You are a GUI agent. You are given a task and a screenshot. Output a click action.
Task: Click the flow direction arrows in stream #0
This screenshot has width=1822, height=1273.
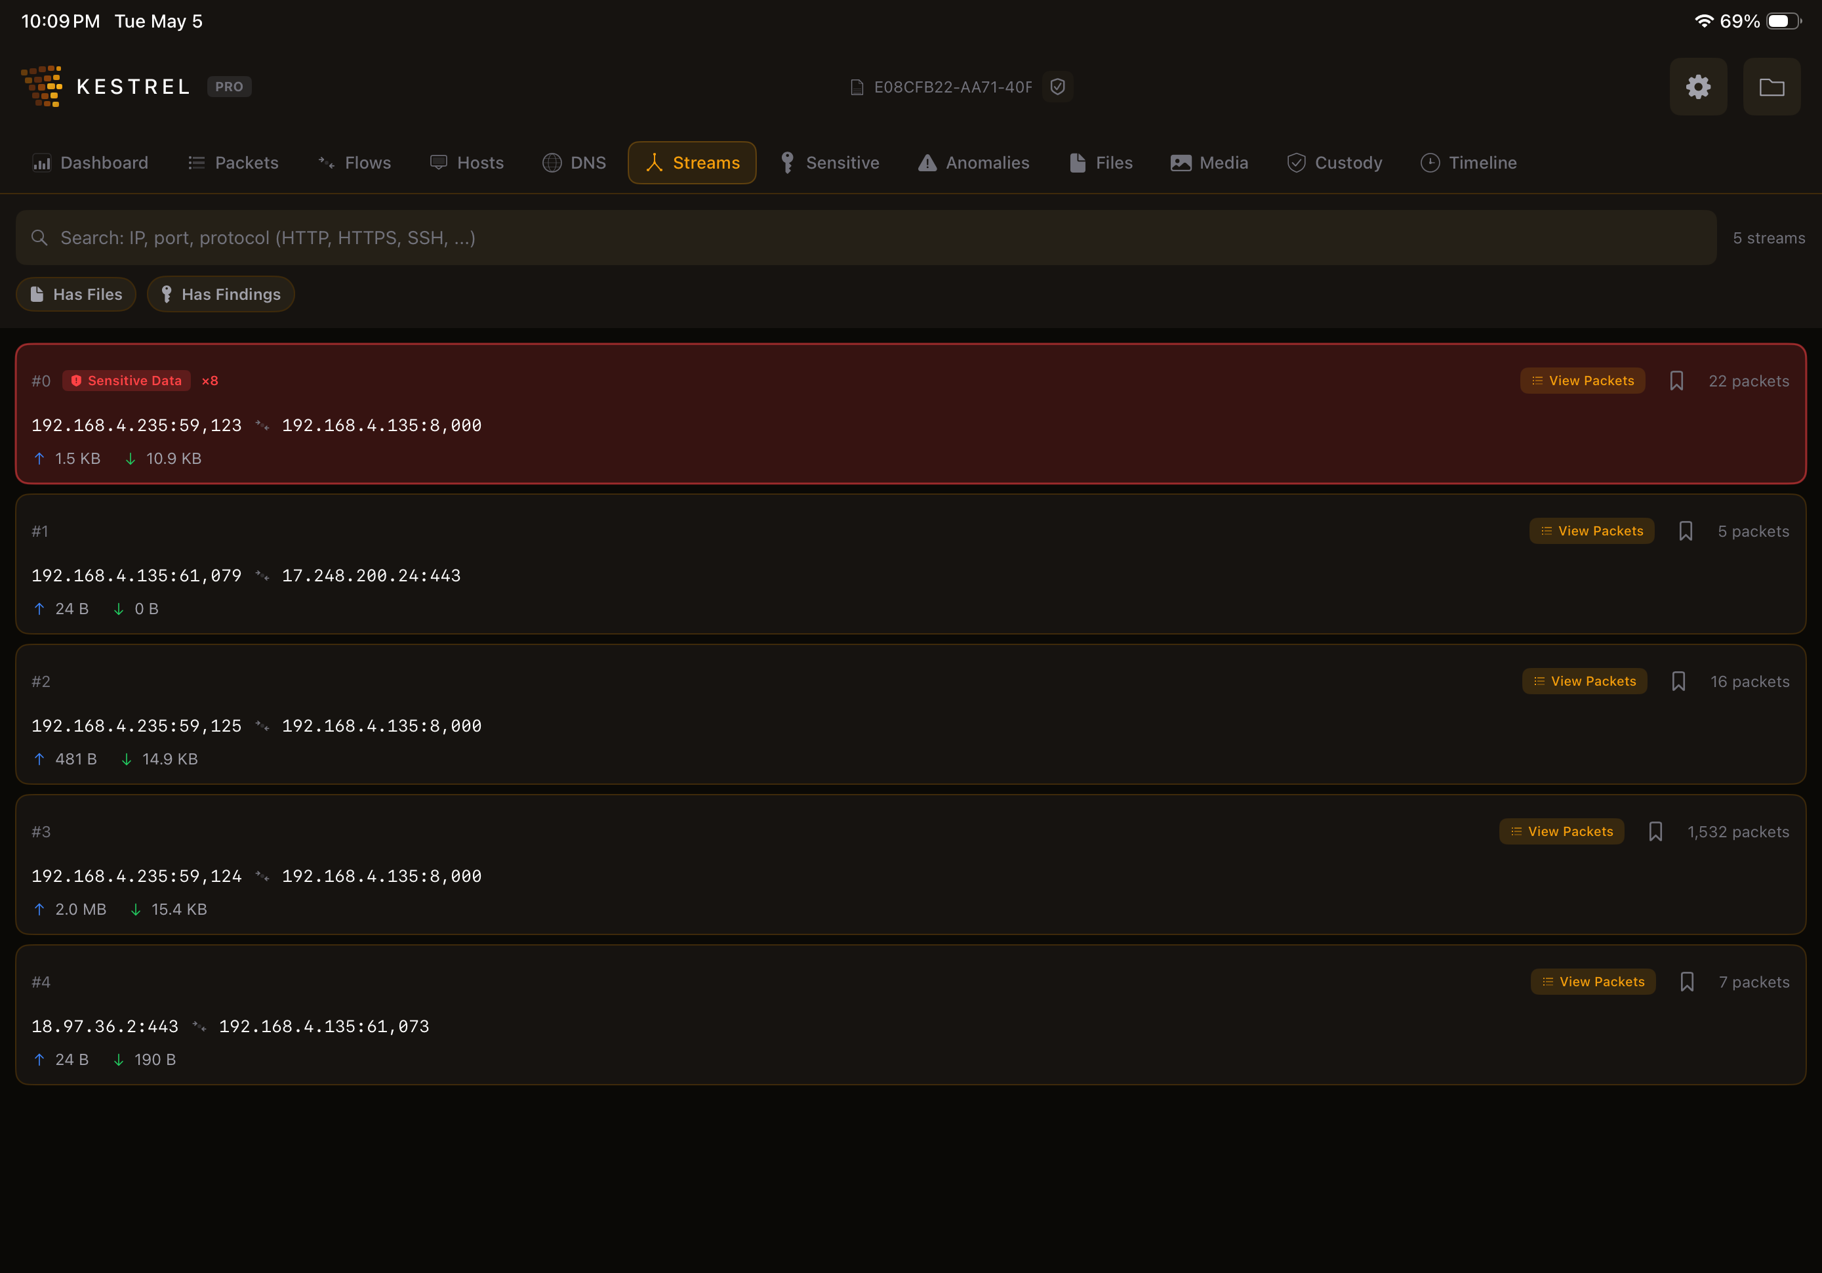coord(262,426)
